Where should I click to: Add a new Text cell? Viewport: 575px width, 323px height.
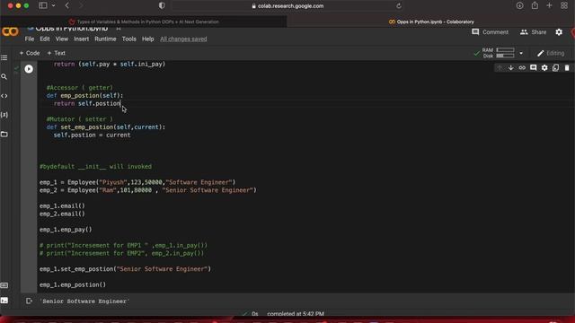(x=56, y=53)
